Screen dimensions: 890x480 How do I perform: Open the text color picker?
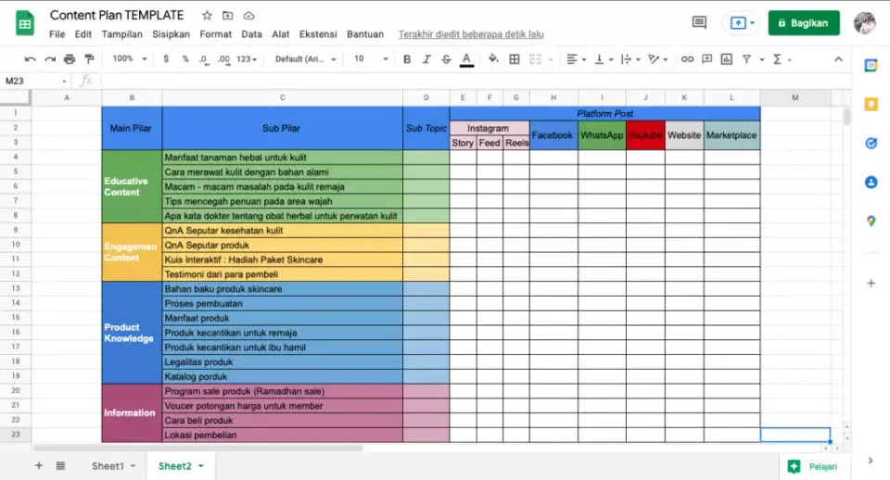[x=466, y=59]
